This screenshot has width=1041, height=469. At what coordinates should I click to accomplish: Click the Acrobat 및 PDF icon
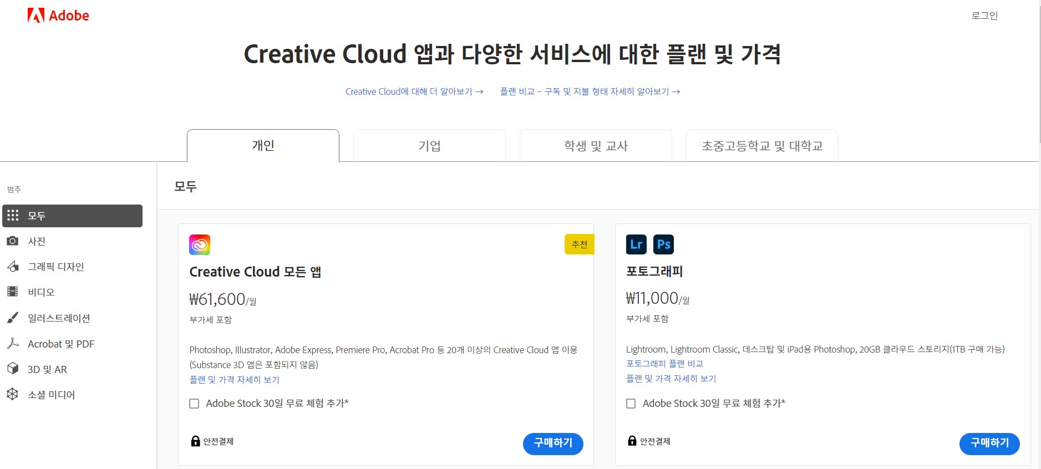(x=13, y=343)
